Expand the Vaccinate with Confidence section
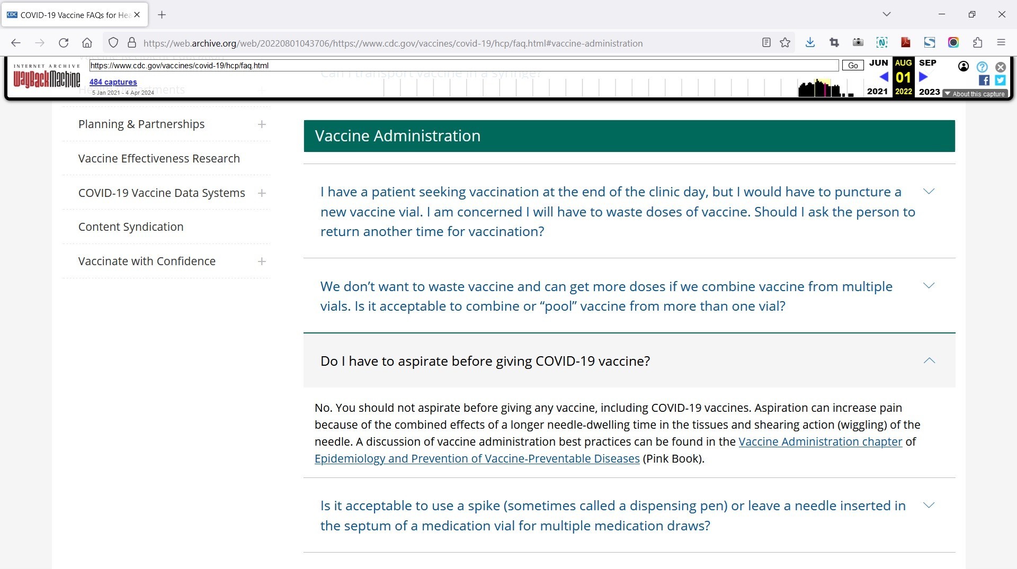1017x569 pixels. [x=262, y=261]
